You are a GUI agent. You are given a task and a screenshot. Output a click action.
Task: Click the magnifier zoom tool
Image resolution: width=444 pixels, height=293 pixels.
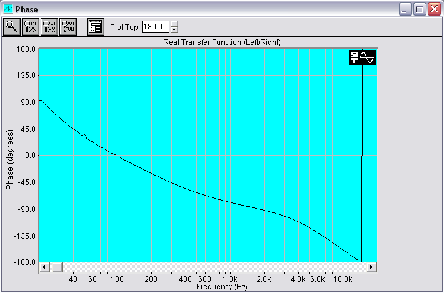click(x=12, y=26)
